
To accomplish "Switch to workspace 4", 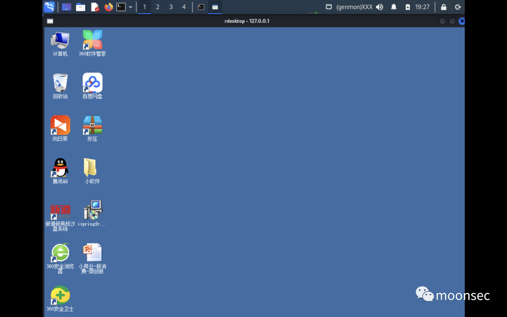I will (184, 7).
